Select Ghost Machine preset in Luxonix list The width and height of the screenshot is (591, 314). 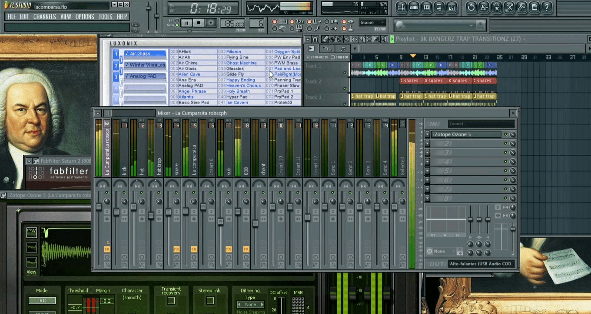pos(242,63)
